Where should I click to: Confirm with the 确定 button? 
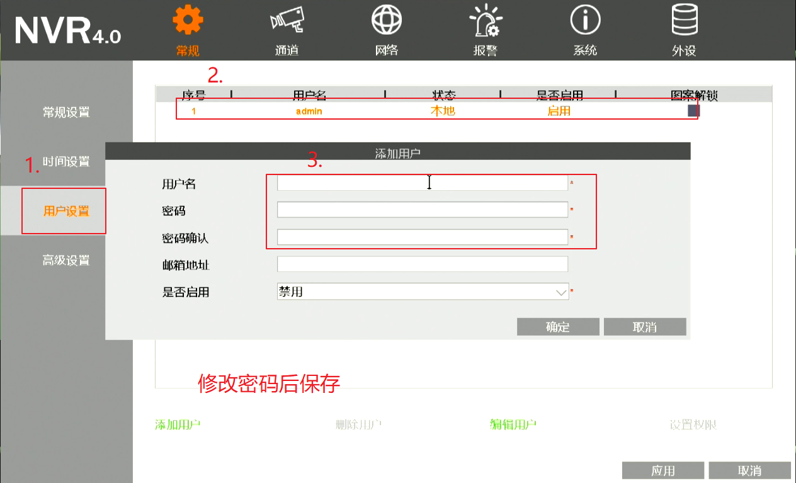point(558,327)
